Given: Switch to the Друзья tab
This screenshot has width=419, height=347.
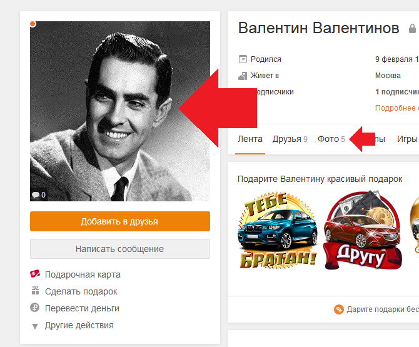Looking at the screenshot, I should (x=290, y=139).
